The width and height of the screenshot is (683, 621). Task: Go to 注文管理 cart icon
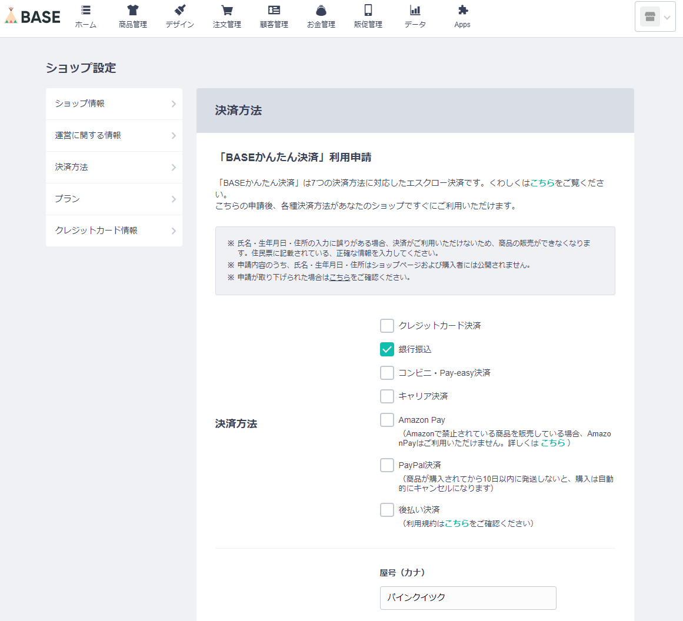click(227, 11)
